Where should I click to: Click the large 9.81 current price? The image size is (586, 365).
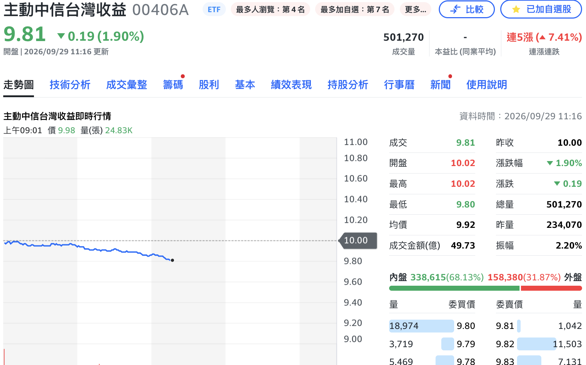click(25, 35)
